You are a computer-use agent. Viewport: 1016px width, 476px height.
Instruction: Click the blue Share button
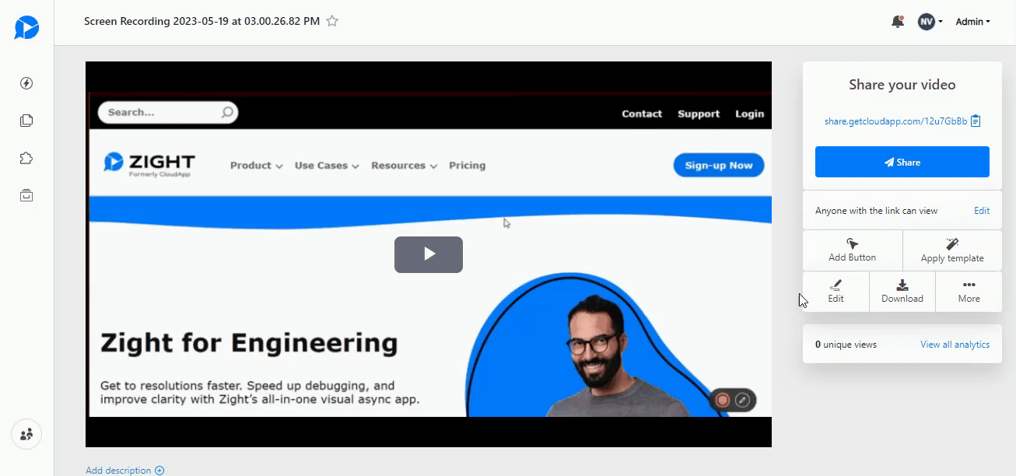(902, 162)
